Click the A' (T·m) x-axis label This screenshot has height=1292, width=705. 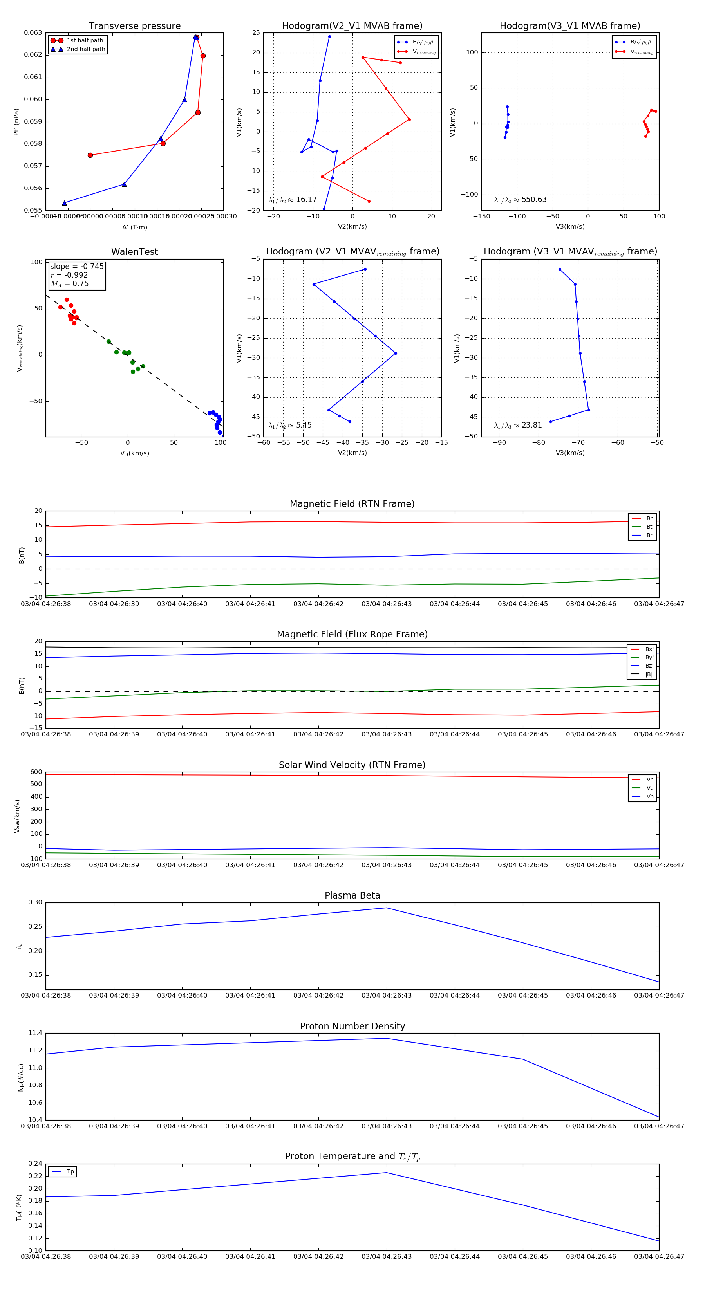134,227
